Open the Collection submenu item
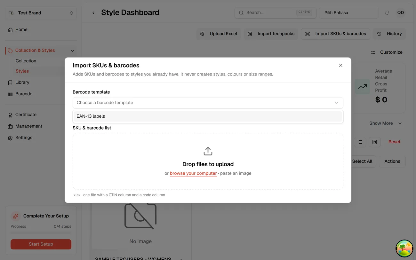 pyautogui.click(x=26, y=61)
